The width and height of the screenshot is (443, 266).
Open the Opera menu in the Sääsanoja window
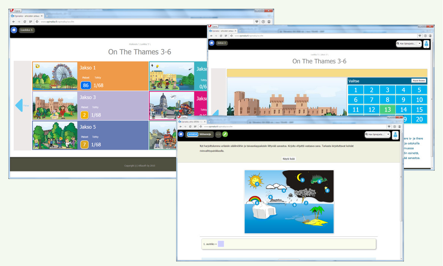[182, 117]
